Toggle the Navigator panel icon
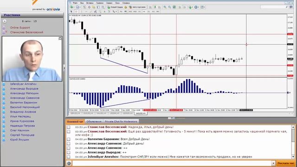297x167 pixels. point(94,7)
